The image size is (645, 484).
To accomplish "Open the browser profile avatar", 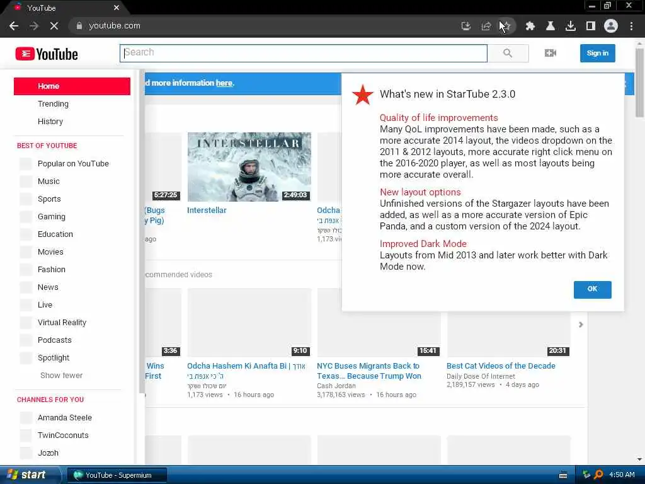I will point(611,26).
